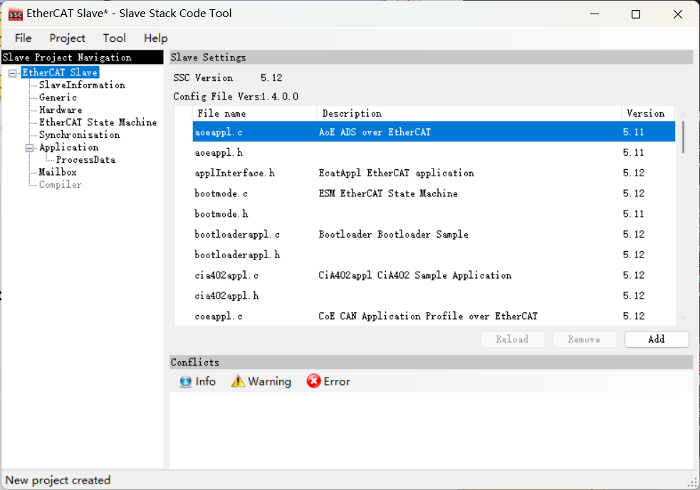
Task: Click the Warning triangle filter in Conflicts
Action: click(238, 382)
